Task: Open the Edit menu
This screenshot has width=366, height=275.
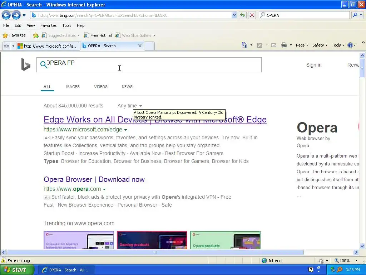Action: click(x=18, y=25)
